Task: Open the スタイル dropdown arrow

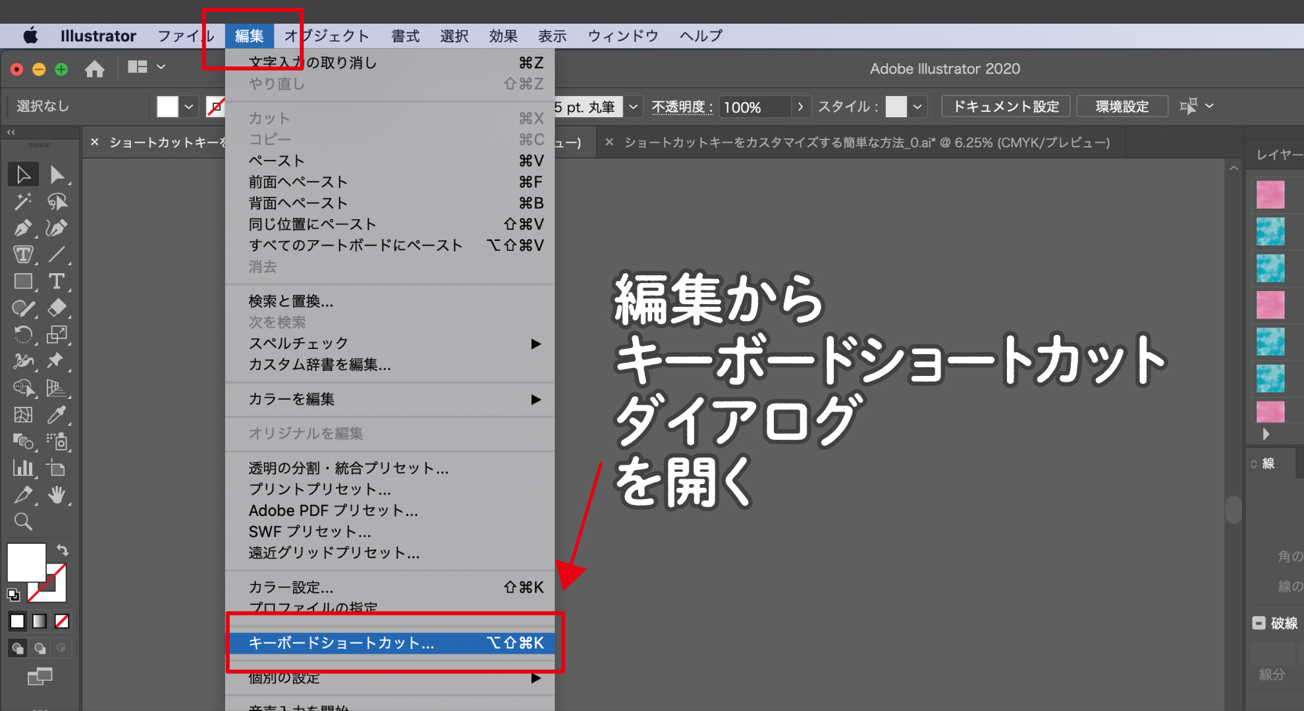Action: point(917,107)
